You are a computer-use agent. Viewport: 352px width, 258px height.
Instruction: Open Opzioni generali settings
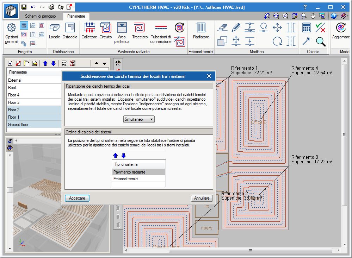pos(11,33)
